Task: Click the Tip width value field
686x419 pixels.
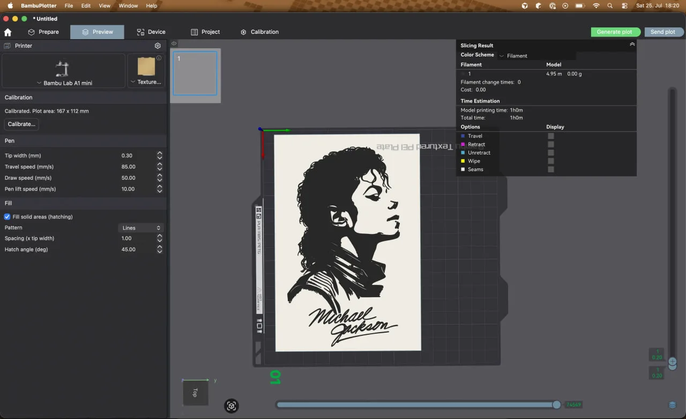Action: (x=137, y=156)
